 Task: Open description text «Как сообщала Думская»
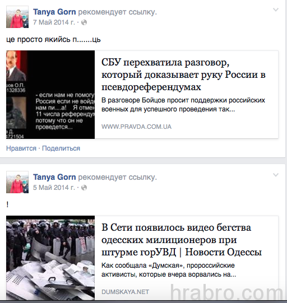coord(169,270)
